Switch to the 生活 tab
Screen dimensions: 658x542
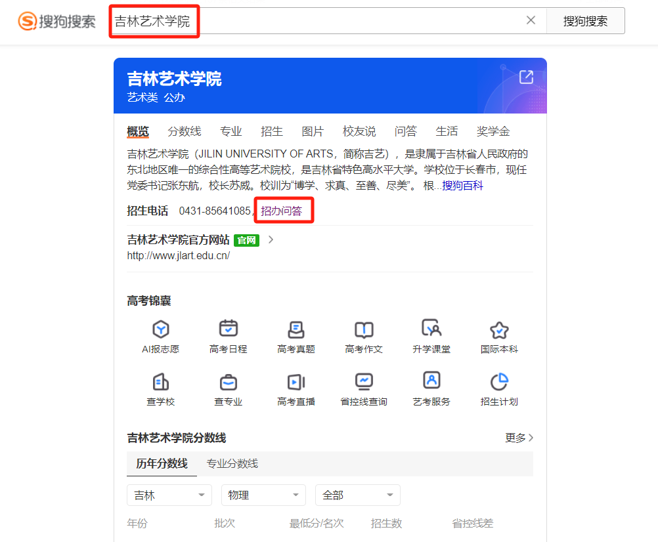click(x=447, y=132)
